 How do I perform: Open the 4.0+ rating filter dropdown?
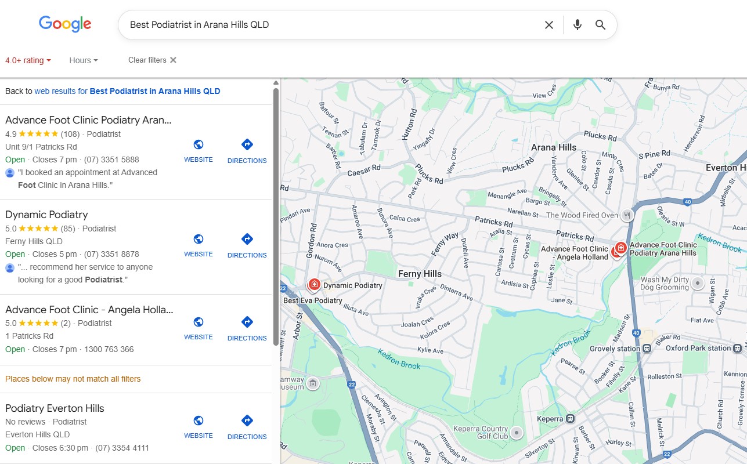pos(28,60)
